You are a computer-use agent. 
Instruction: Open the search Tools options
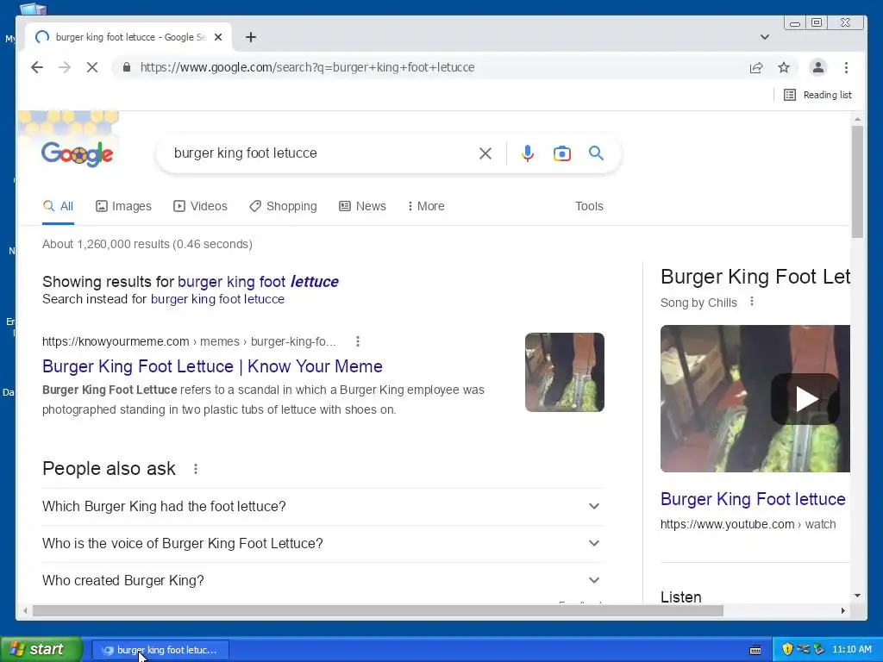tap(589, 206)
